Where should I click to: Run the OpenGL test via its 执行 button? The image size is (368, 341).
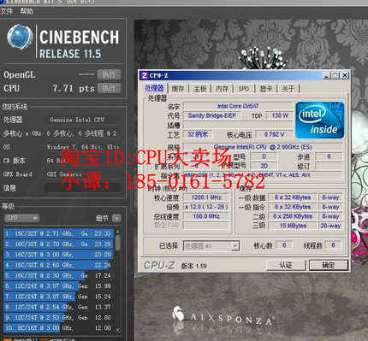coord(109,74)
